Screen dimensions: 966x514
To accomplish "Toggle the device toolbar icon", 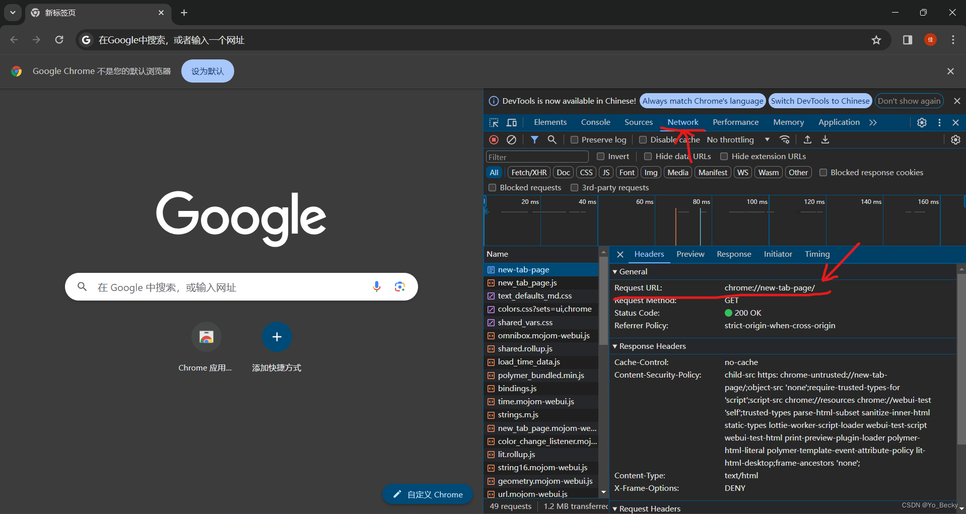I will tap(512, 122).
